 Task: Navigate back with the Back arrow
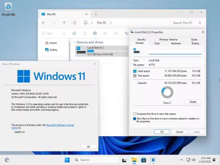pyautogui.click(x=44, y=23)
